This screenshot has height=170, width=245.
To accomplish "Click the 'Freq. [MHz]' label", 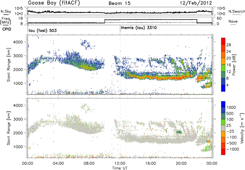I will click(6, 21).
